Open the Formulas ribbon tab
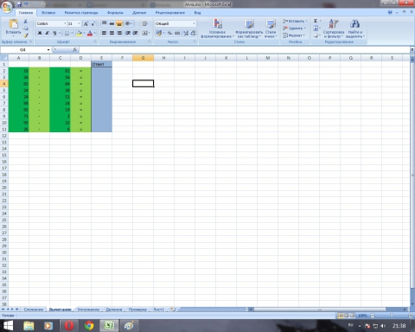The height and width of the screenshot is (332, 415). tap(115, 13)
